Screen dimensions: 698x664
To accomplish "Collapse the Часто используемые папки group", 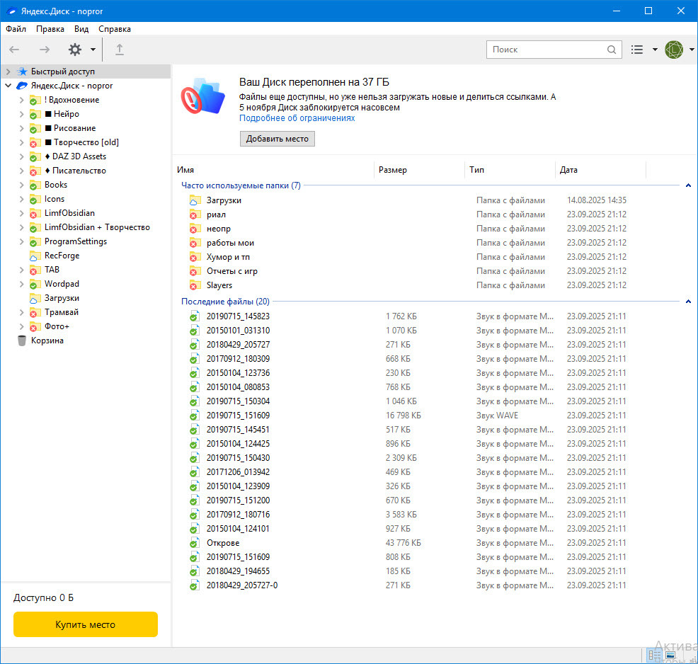I will (688, 185).
